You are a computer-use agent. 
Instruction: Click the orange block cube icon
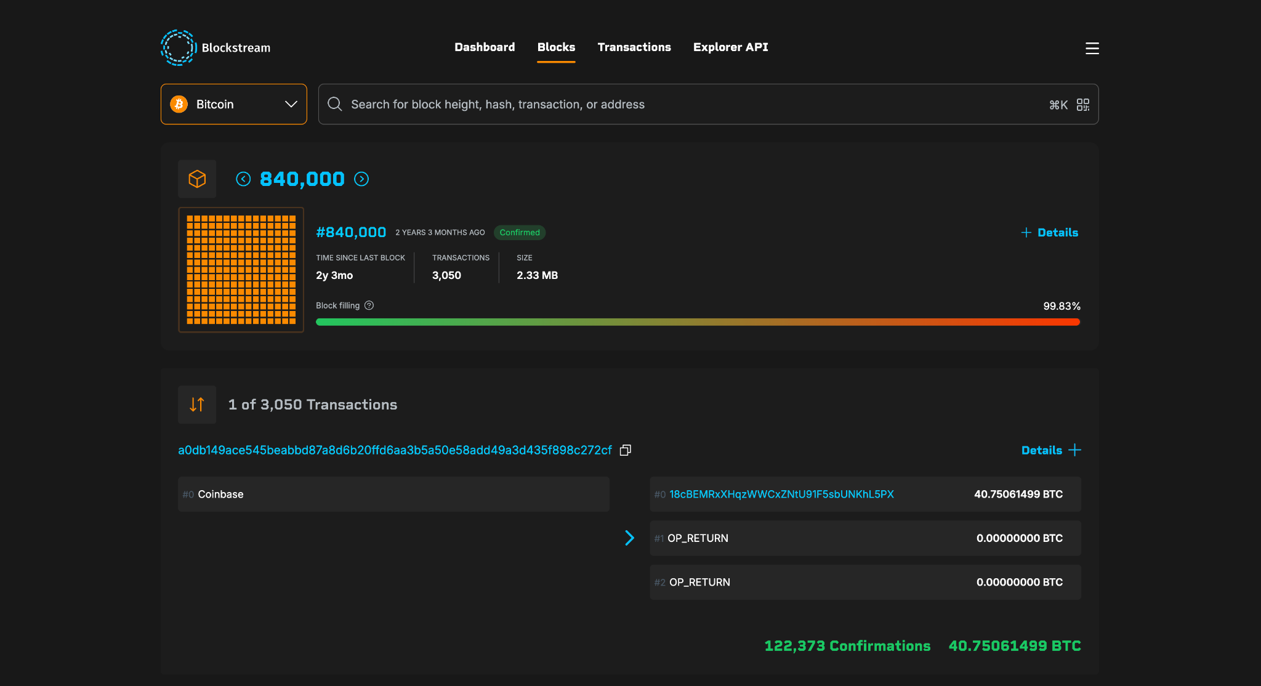197,179
